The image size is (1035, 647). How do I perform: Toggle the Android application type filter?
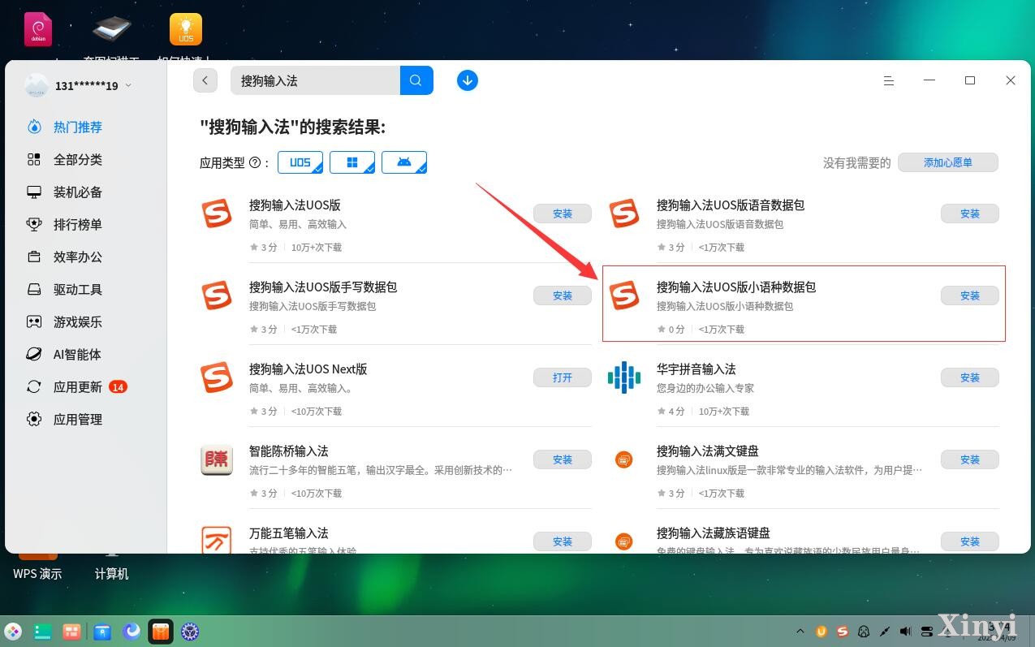[x=404, y=162]
